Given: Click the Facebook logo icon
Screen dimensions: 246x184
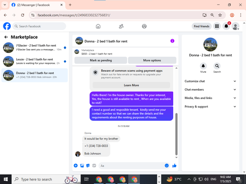Looking at the screenshot, I should tap(7, 26).
